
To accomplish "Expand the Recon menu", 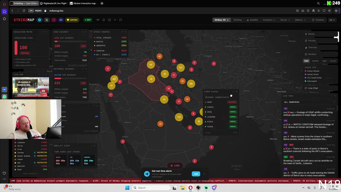I will point(285,20).
